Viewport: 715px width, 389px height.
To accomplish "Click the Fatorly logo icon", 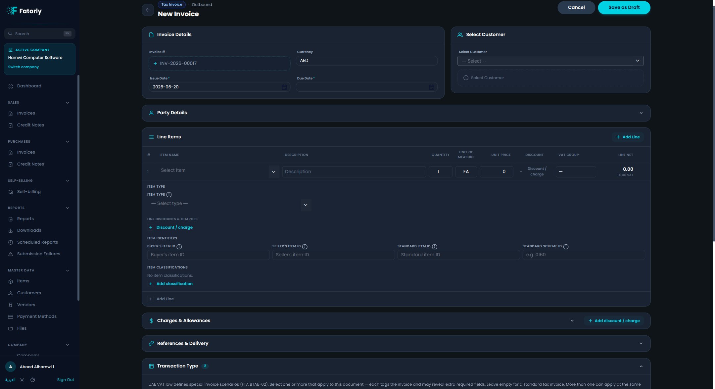I will pyautogui.click(x=12, y=11).
